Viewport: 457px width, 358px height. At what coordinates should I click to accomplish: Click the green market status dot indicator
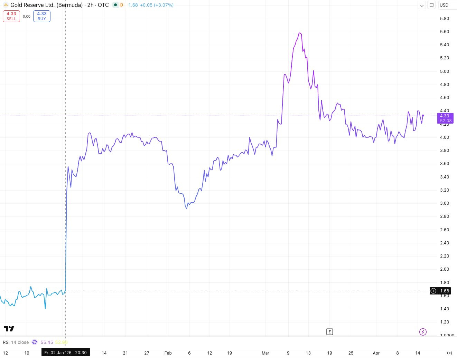pyautogui.click(x=115, y=5)
